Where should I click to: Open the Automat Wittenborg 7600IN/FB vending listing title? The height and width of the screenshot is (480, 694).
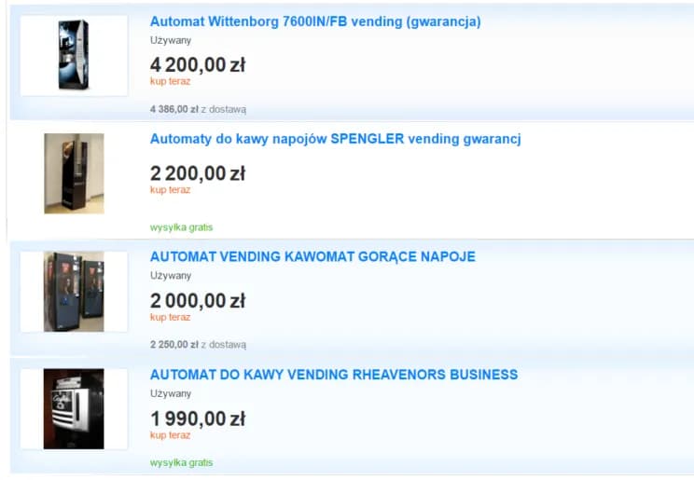[315, 21]
